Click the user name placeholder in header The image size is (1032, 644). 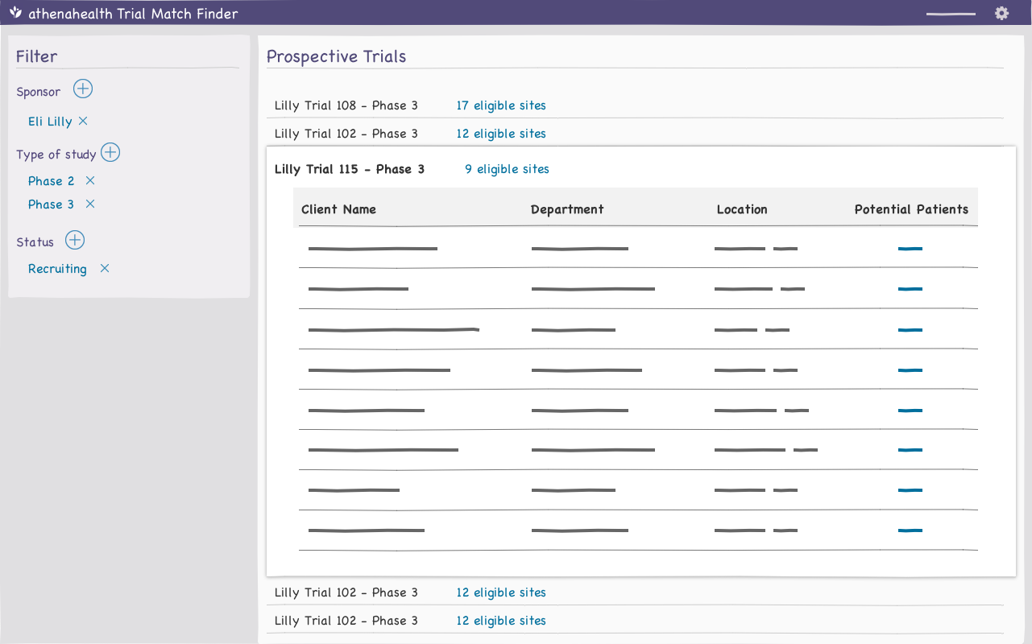pos(951,14)
